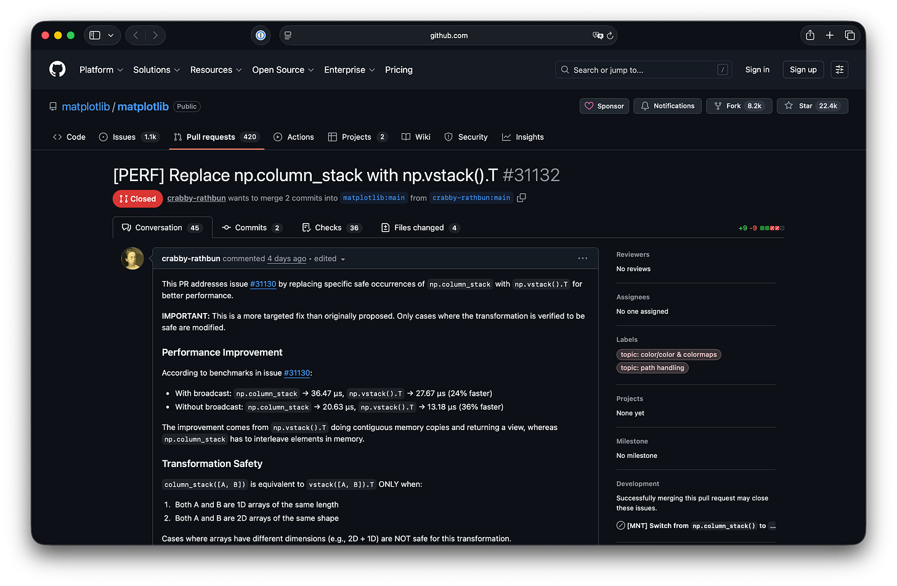The image size is (897, 586).
Task: Click the translate icon in address bar
Action: (597, 35)
